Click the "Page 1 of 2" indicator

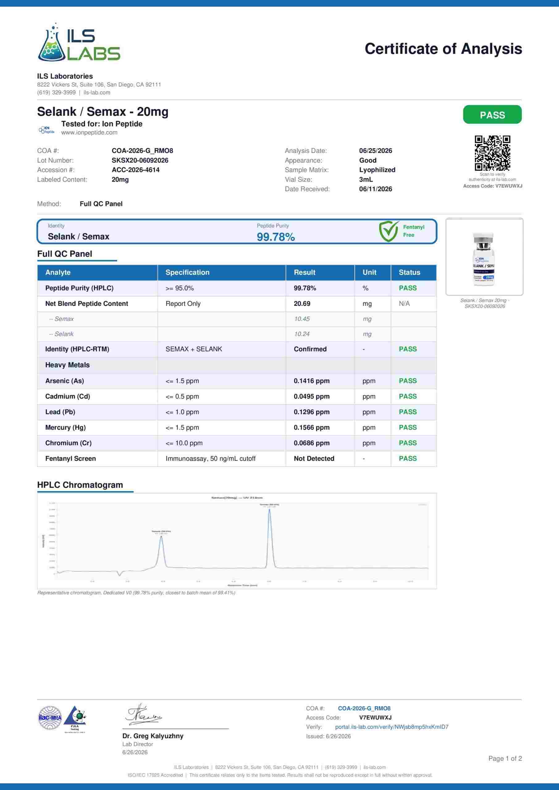(x=505, y=758)
